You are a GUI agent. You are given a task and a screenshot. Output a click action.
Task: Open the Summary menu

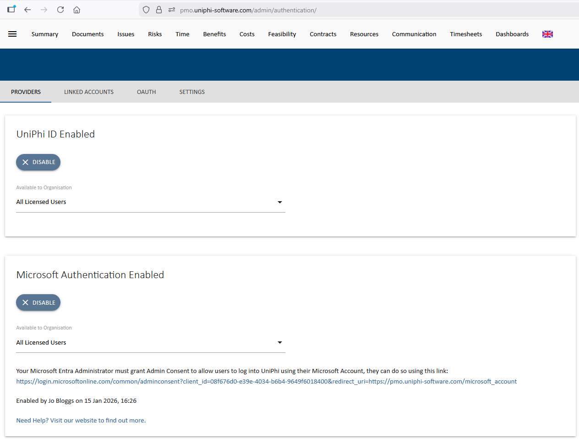[x=45, y=34]
